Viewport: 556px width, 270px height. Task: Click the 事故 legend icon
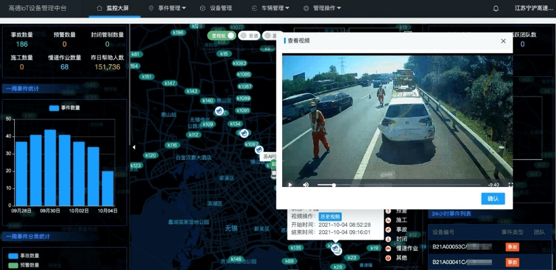(388, 230)
